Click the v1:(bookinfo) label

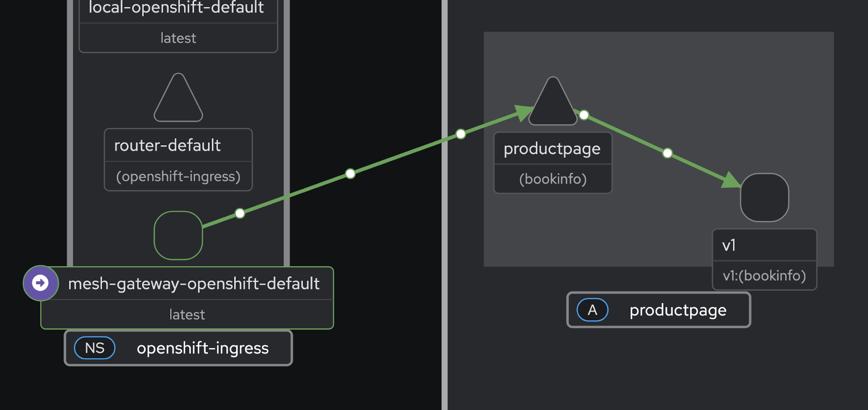[764, 276]
